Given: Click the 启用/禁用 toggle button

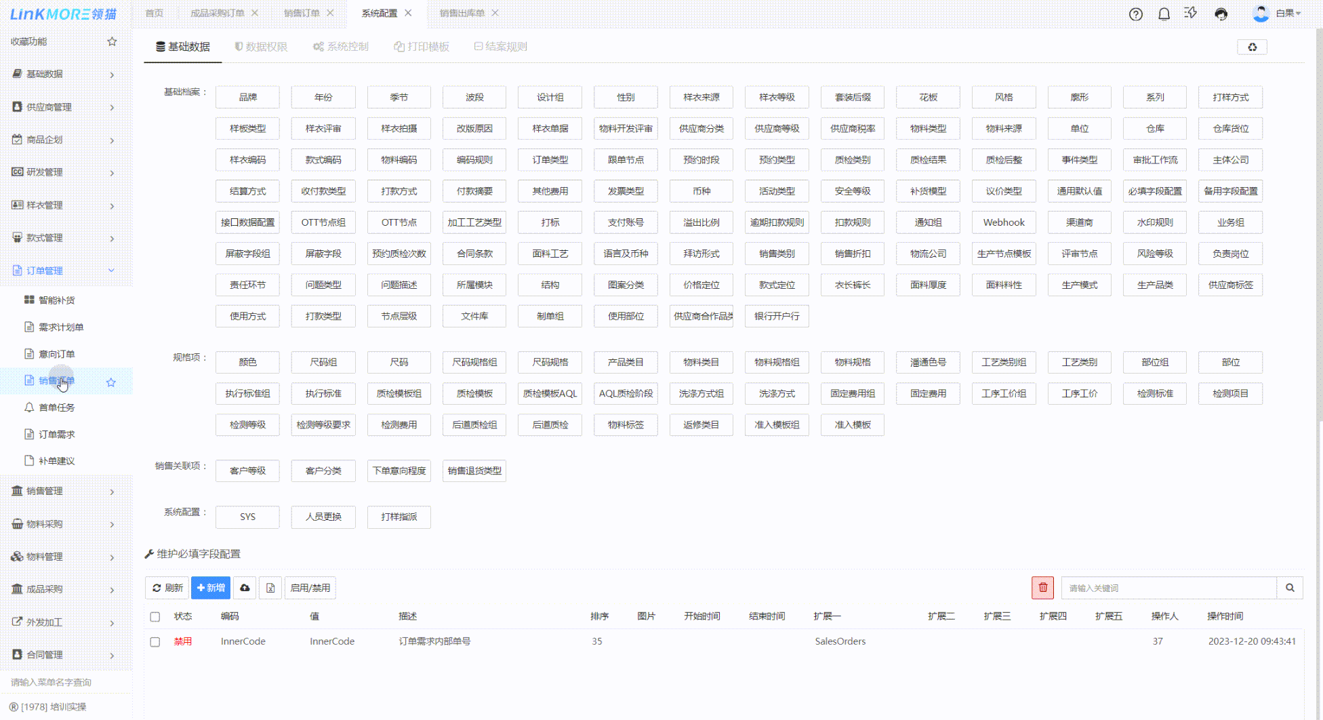Looking at the screenshot, I should click(310, 588).
